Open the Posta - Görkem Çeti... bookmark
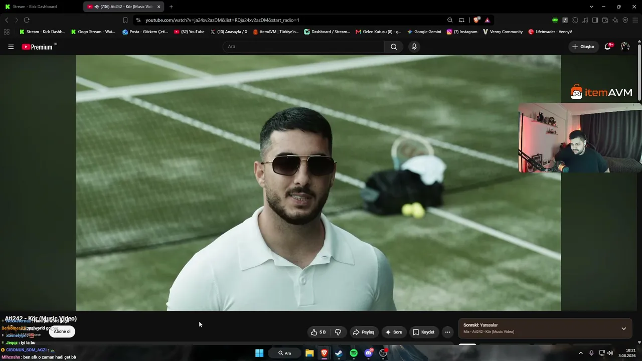 click(x=145, y=32)
